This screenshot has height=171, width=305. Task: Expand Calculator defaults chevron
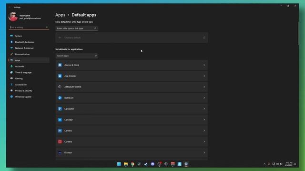pyautogui.click(x=204, y=109)
